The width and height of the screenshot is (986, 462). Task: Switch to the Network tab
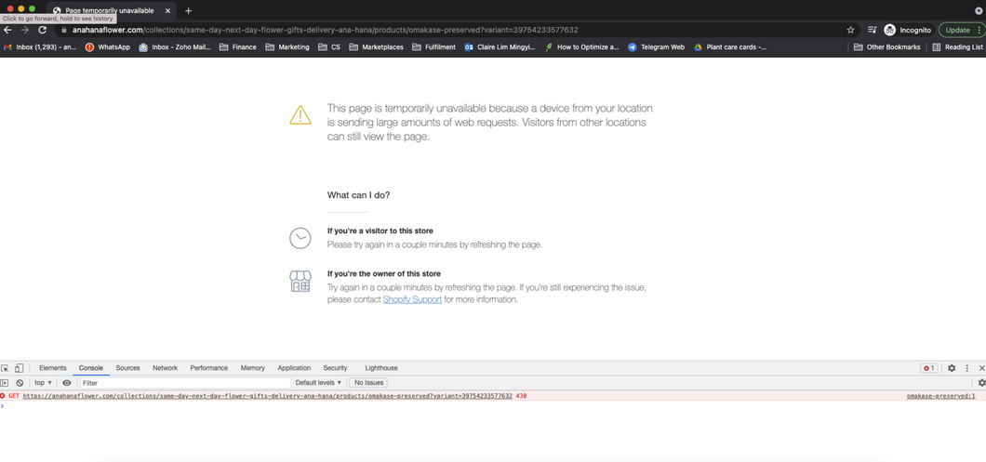pos(165,368)
